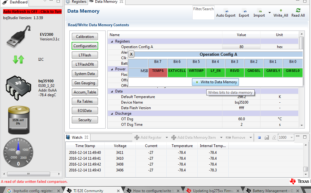Switch to TI E2E Community browser tab

pyautogui.click(x=93, y=191)
